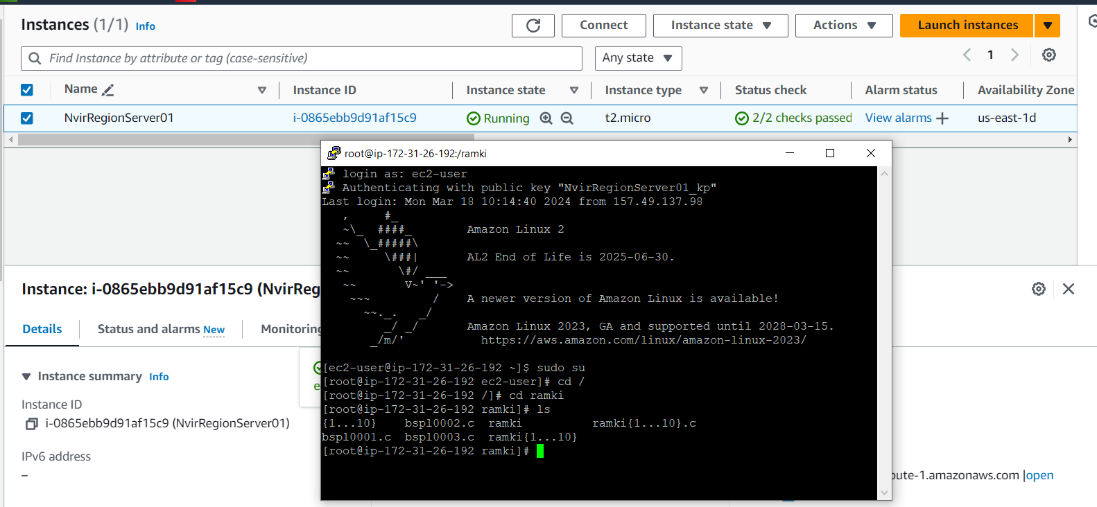Click PuTTY icon in terminal title bar
Screen dimensions: 1097x507
click(x=334, y=153)
